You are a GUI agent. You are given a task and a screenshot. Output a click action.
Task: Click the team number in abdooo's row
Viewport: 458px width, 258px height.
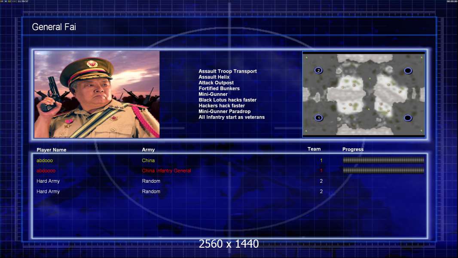pyautogui.click(x=321, y=160)
